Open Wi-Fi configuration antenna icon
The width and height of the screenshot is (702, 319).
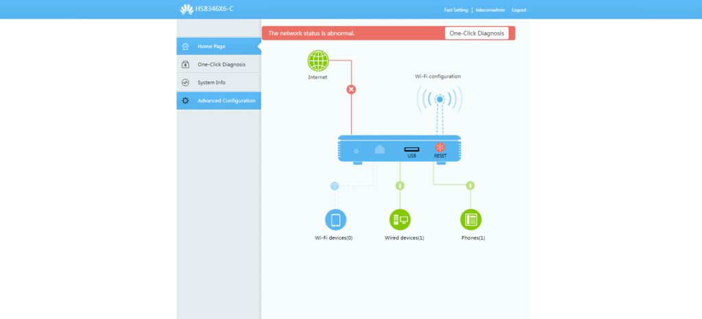tap(439, 100)
